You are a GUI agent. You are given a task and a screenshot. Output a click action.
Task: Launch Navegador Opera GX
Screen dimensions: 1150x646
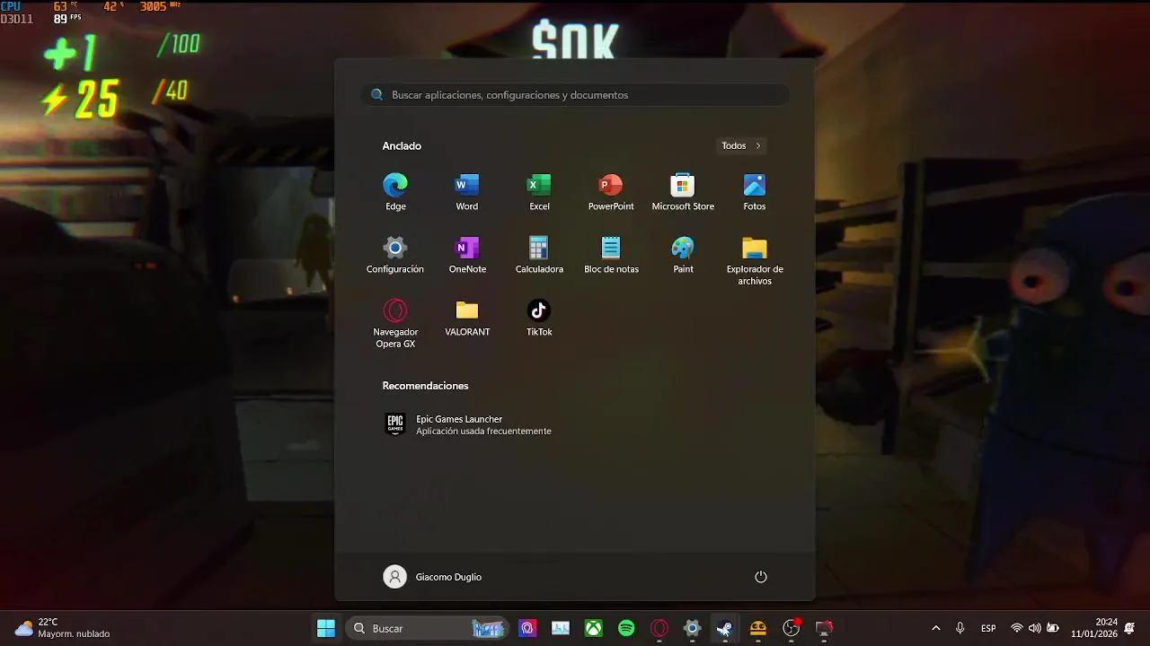coord(395,324)
